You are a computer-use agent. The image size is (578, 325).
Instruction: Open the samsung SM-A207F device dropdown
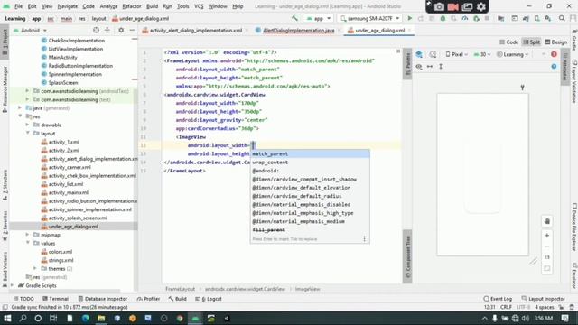pos(369,18)
